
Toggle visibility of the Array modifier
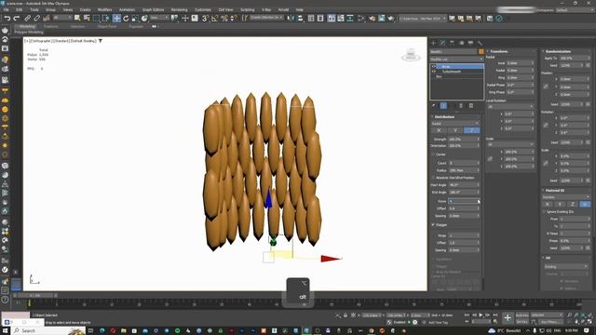pos(433,66)
